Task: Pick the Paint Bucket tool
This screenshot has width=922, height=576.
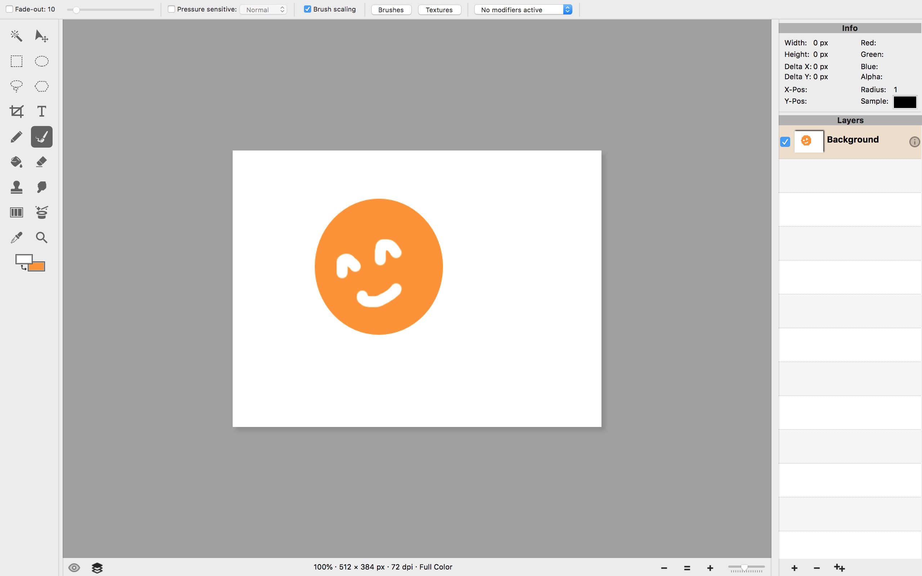Action: coord(16,162)
